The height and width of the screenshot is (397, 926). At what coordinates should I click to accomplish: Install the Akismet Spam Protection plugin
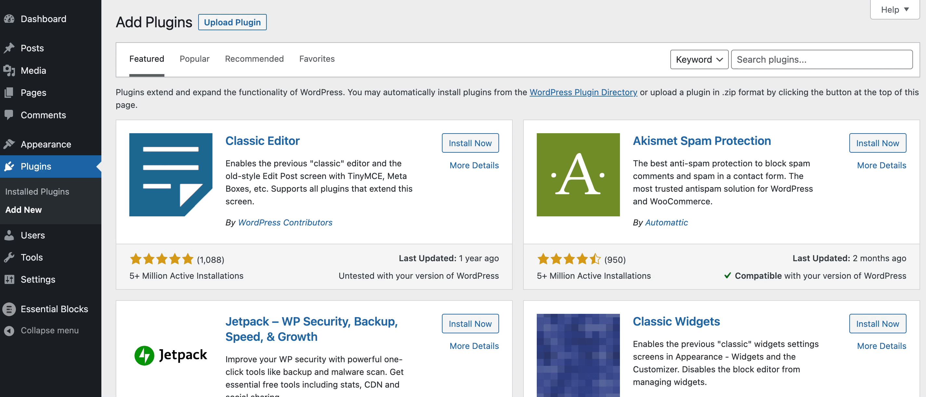tap(878, 143)
